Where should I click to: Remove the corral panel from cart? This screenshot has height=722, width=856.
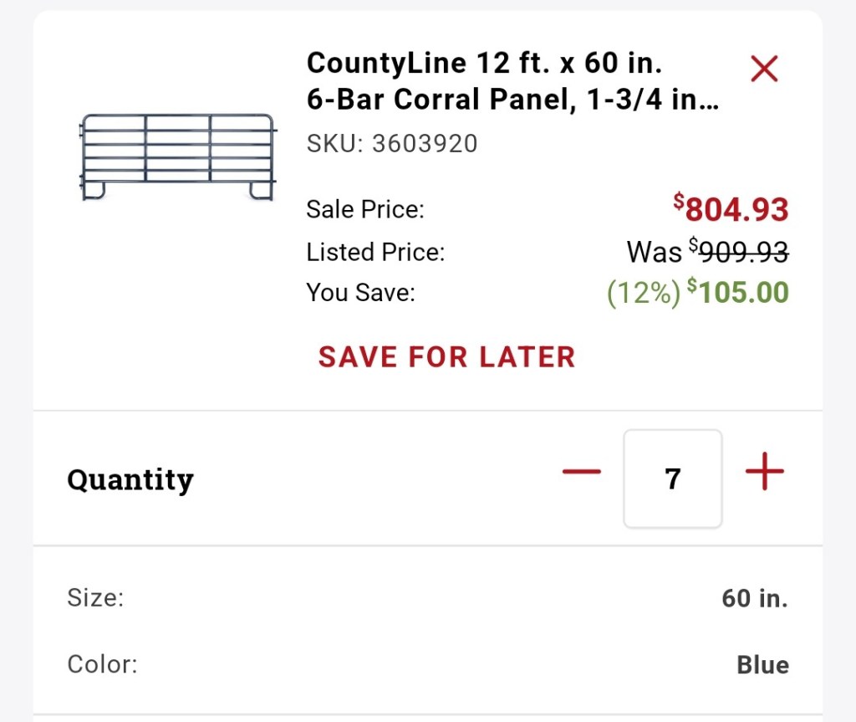click(764, 69)
